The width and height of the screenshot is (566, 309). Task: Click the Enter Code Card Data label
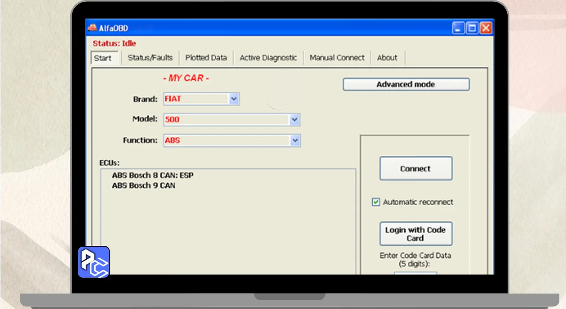[416, 260]
